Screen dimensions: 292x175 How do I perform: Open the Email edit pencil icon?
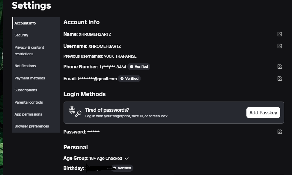tap(280, 79)
